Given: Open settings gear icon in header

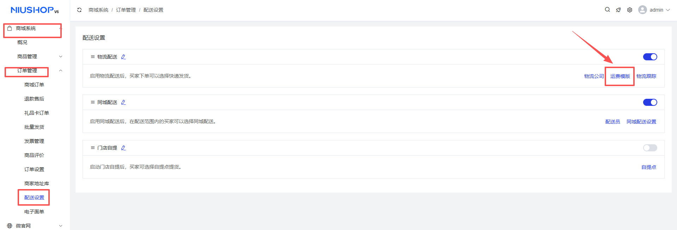Looking at the screenshot, I should tap(630, 10).
